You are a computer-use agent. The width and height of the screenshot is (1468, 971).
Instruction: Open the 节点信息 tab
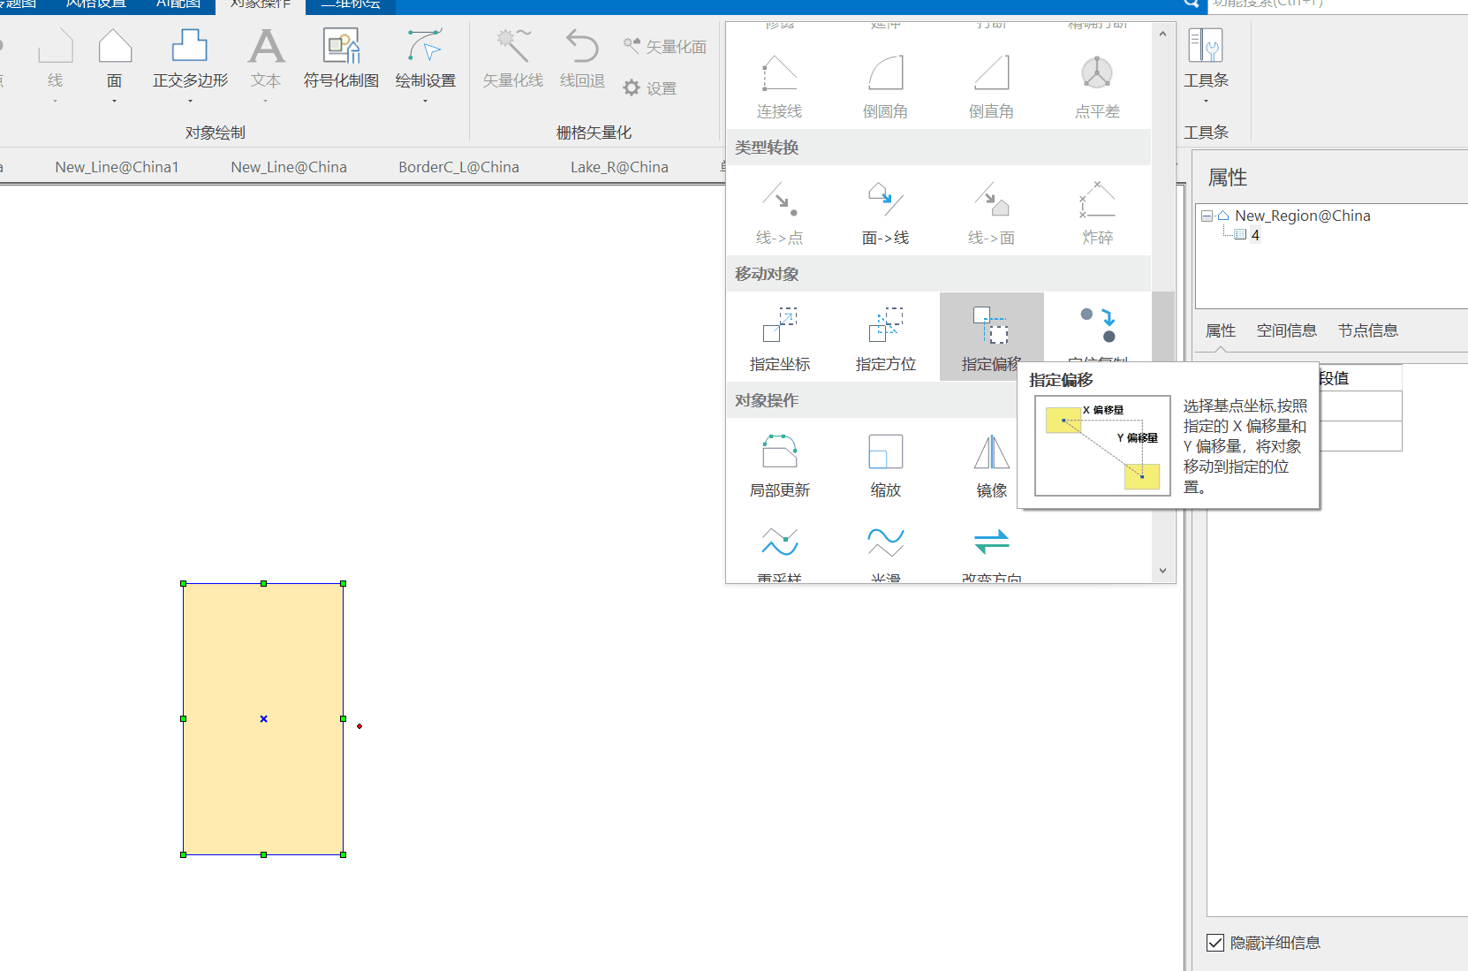1368,330
